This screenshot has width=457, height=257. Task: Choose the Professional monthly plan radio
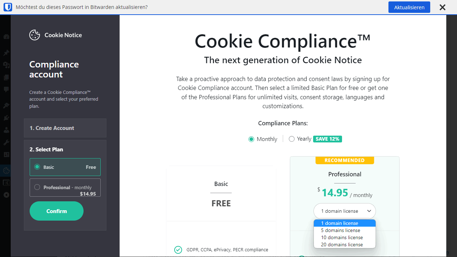pyautogui.click(x=37, y=187)
